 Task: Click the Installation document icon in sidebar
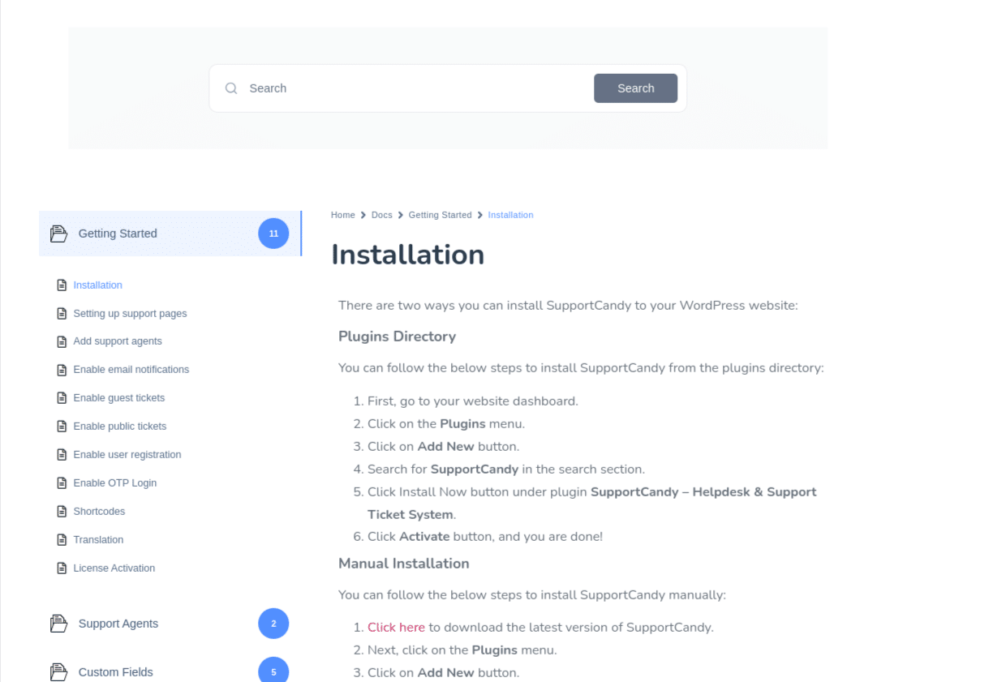tap(62, 285)
